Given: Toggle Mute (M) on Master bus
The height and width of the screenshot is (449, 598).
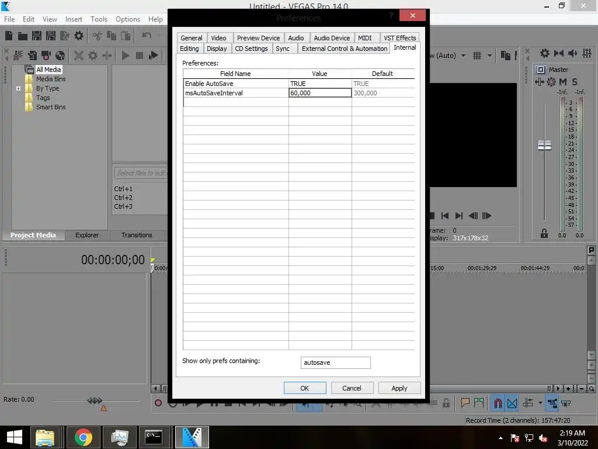Looking at the screenshot, I should (x=562, y=82).
